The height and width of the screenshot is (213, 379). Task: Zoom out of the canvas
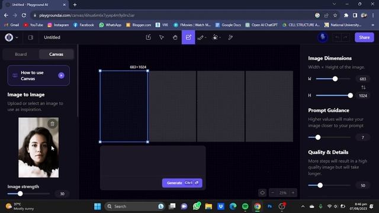tap(273, 193)
